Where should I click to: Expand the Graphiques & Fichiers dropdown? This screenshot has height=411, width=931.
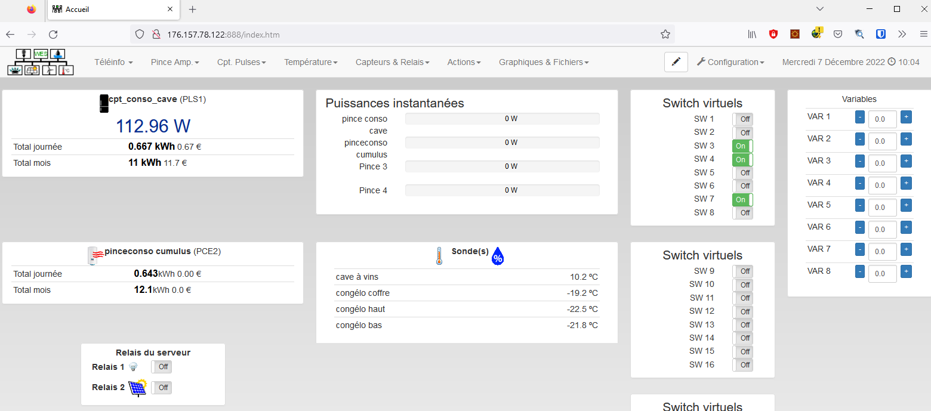pyautogui.click(x=544, y=62)
